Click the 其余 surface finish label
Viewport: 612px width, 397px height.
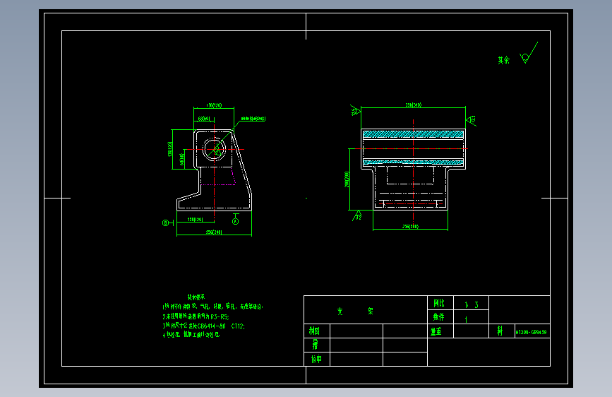pos(503,60)
